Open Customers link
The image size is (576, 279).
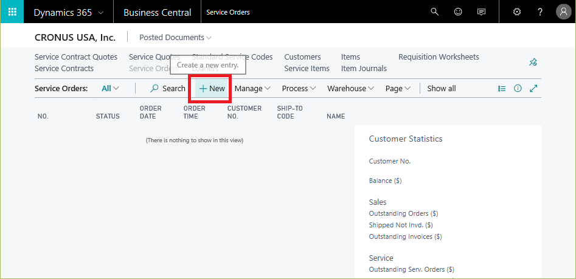pyautogui.click(x=302, y=57)
